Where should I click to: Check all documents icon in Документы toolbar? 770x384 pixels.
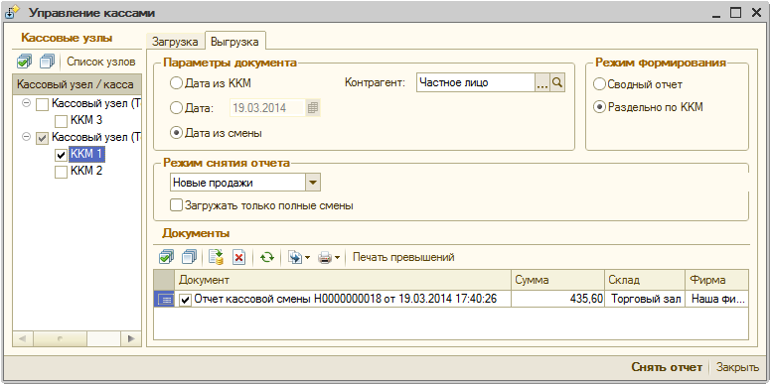166,257
